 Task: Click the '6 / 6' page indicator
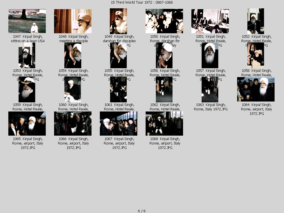point(142,211)
